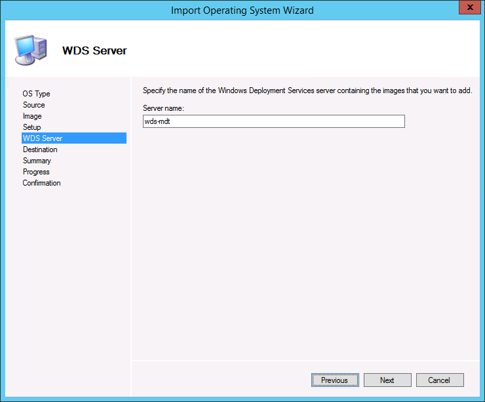The height and width of the screenshot is (402, 485).
Task: Open the Image step in sidebar
Action: [x=32, y=116]
